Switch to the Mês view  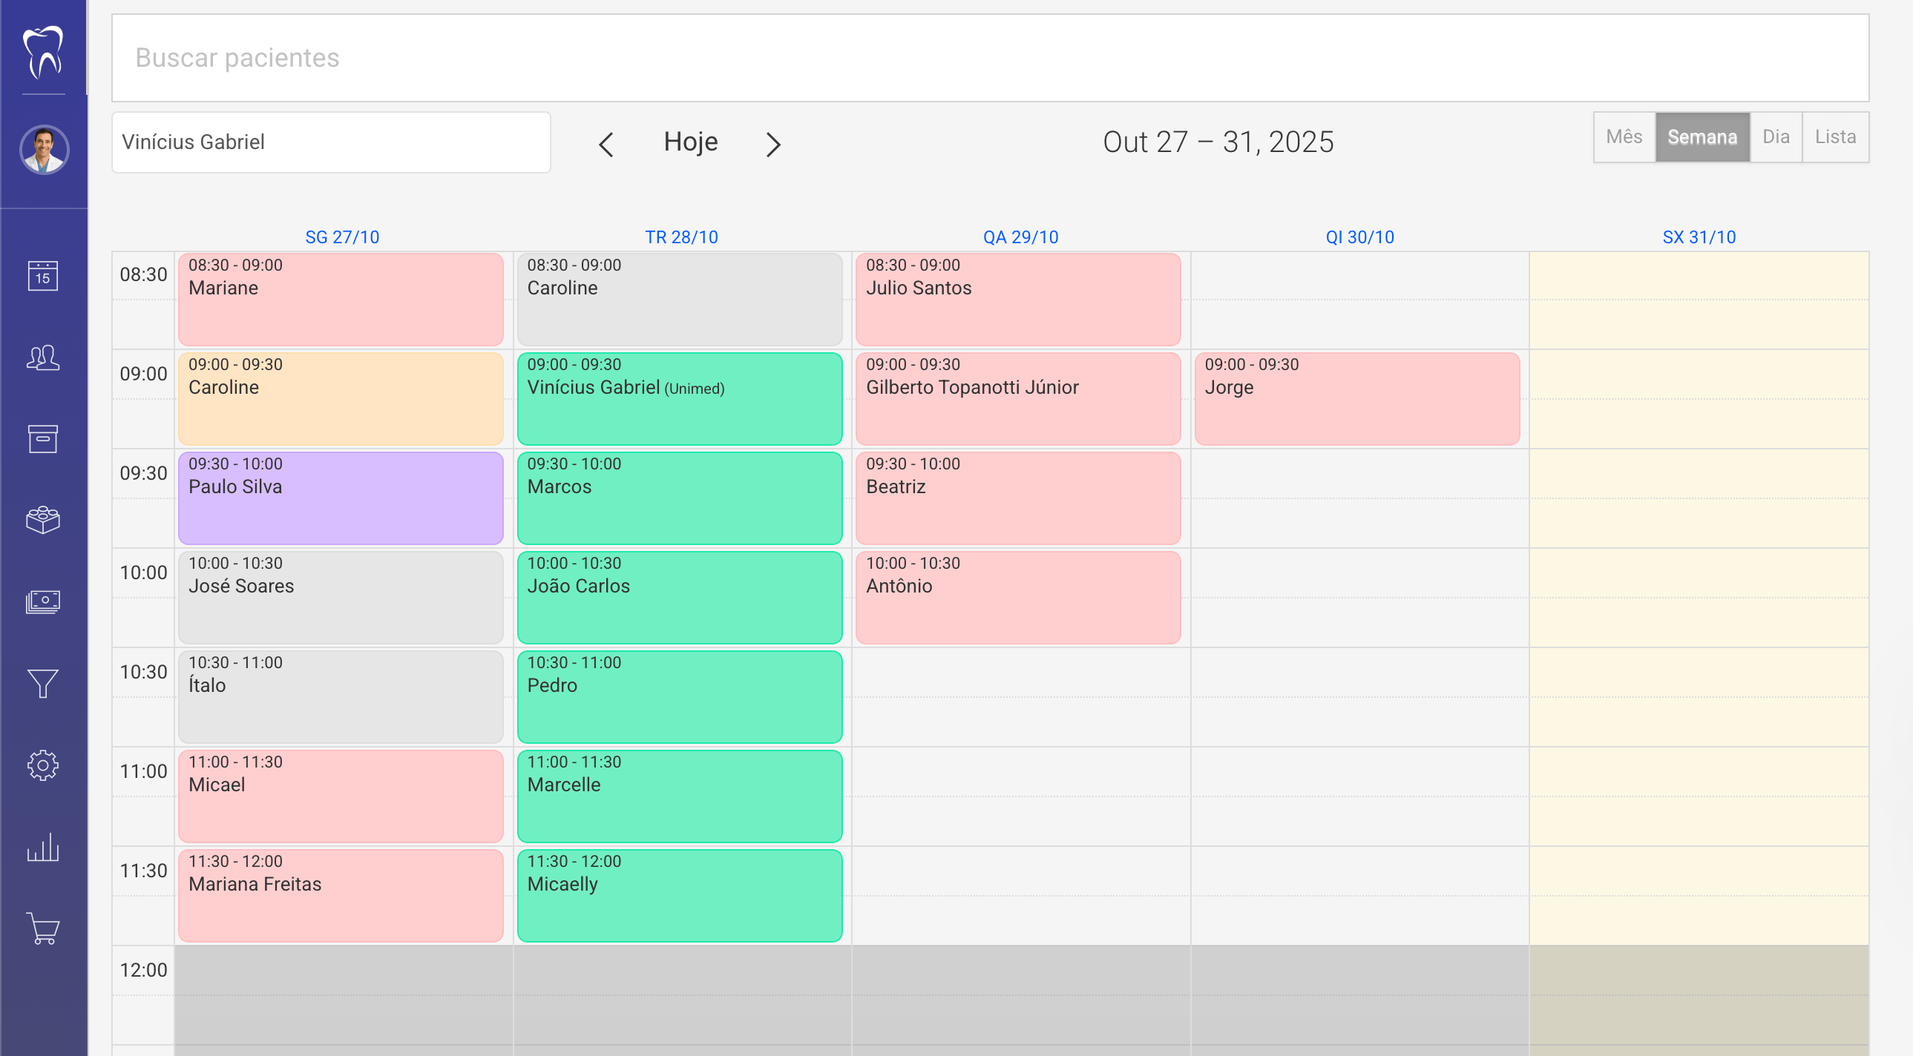(x=1624, y=136)
